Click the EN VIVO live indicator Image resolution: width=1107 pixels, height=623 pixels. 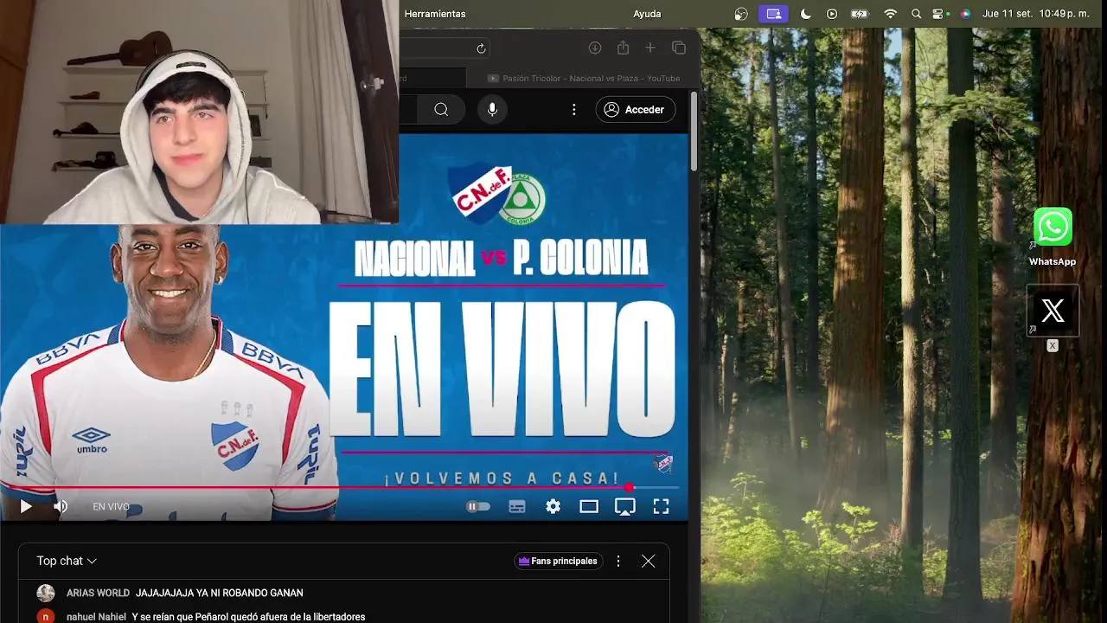(x=111, y=507)
